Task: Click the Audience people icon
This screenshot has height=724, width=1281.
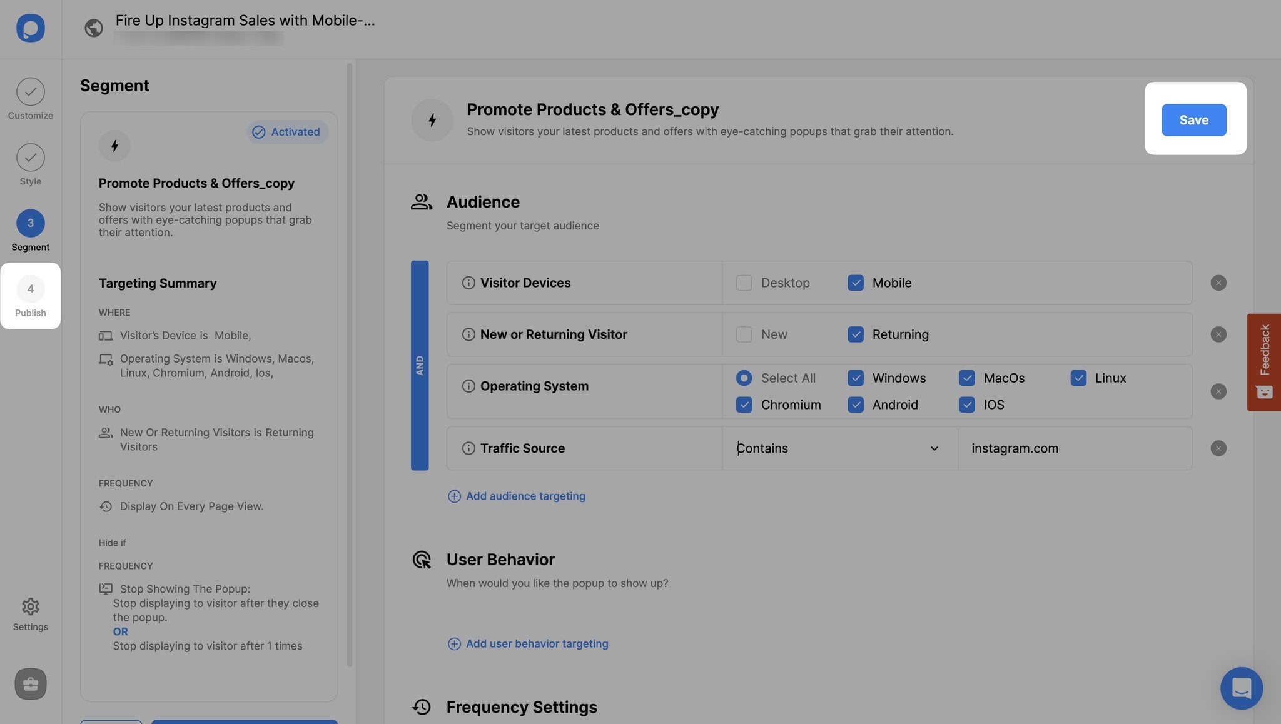Action: point(422,202)
